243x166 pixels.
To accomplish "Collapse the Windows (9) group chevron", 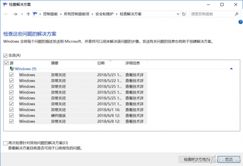I will coord(231,69).
